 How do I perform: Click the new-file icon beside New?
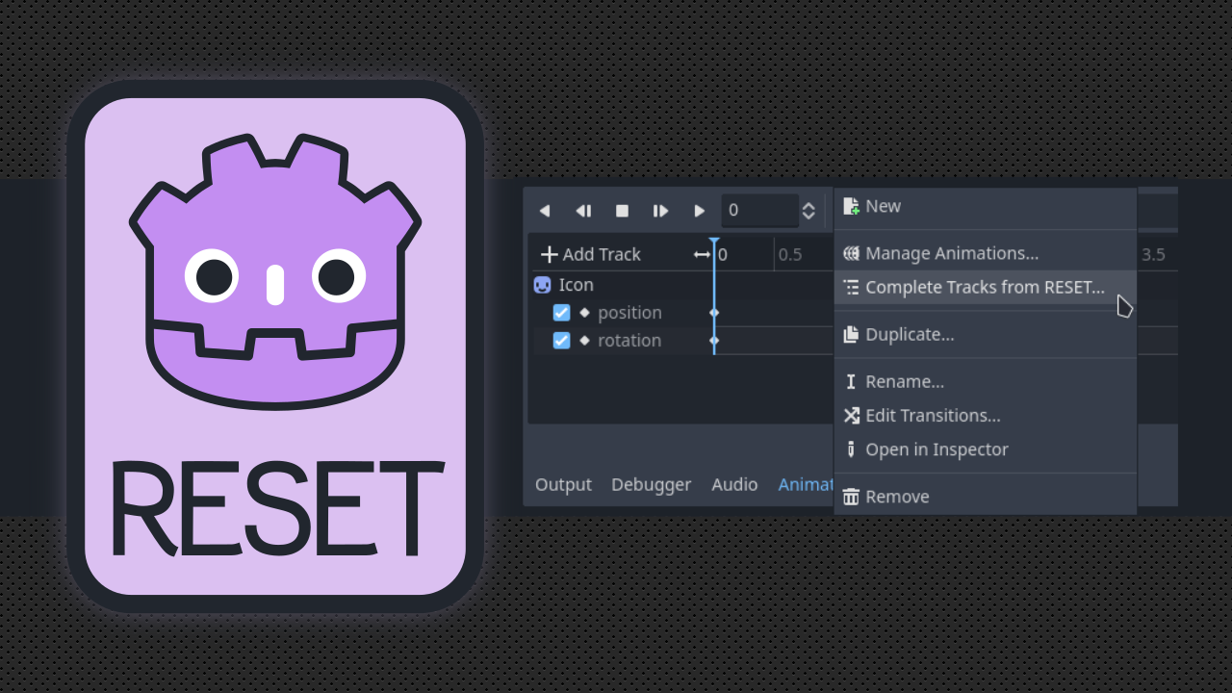851,206
